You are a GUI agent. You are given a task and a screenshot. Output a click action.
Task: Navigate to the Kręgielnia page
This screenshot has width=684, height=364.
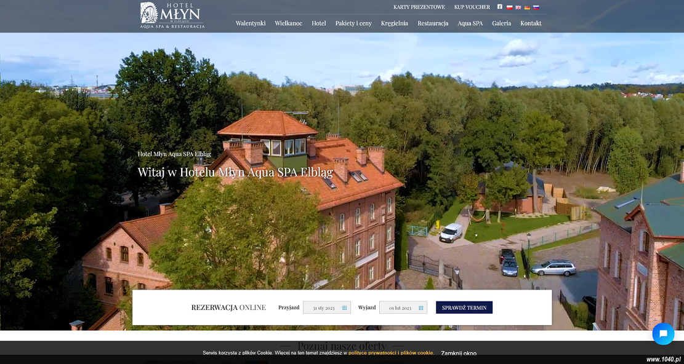(x=395, y=23)
